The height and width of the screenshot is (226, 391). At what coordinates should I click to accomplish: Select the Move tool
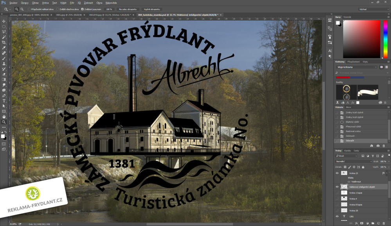click(x=4, y=21)
